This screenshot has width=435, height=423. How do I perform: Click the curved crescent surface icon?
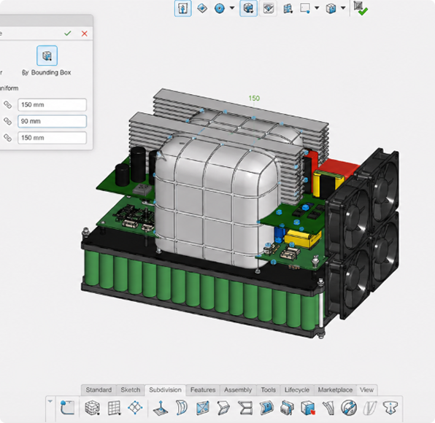(x=182, y=408)
